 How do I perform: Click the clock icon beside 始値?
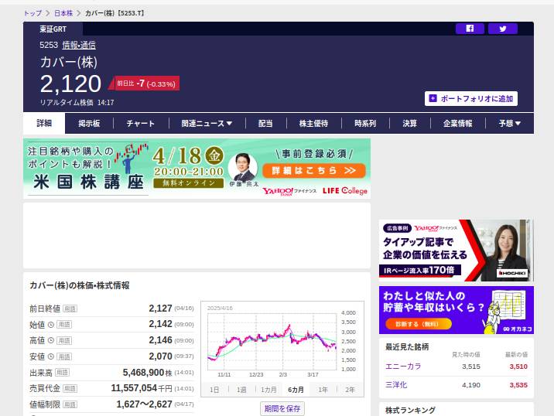tap(51, 325)
